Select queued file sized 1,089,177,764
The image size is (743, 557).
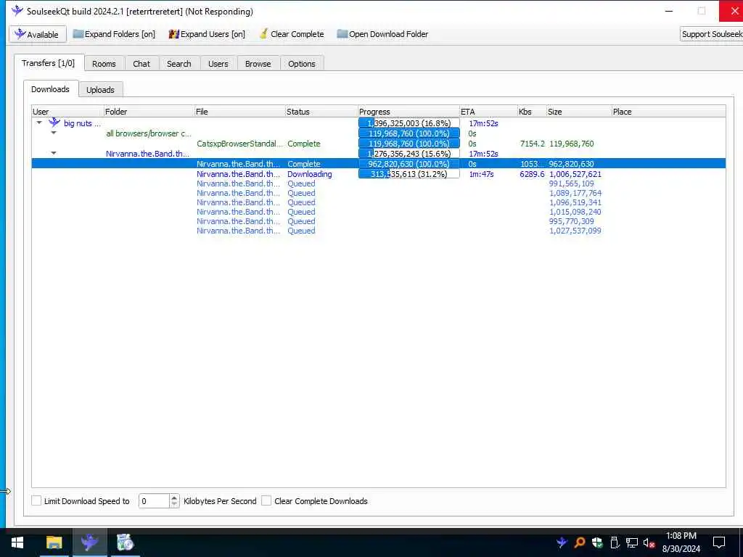(x=379, y=193)
